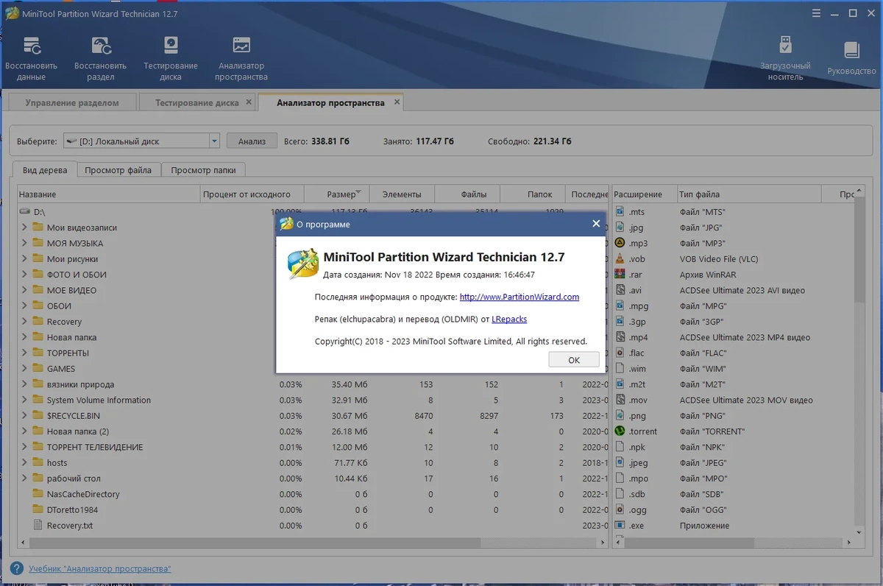883x586 pixels.
Task: Close the Тестирование диска tab
Action: tap(249, 102)
